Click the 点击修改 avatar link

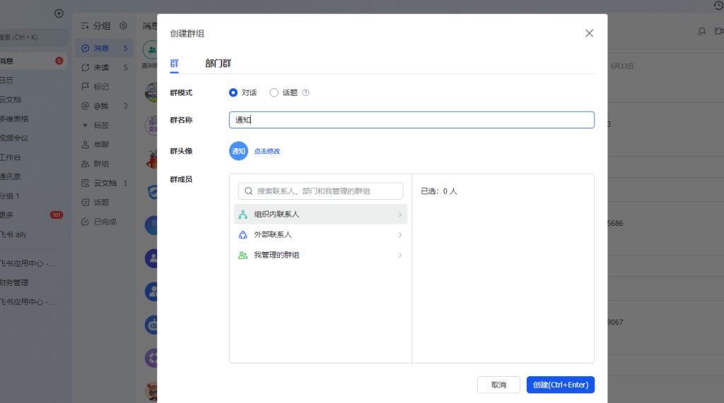tap(267, 151)
